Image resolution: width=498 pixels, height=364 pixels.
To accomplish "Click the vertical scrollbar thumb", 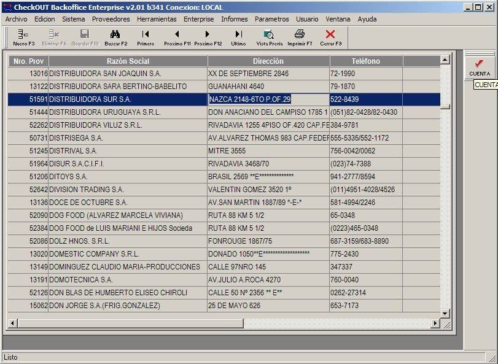I will coord(445,107).
